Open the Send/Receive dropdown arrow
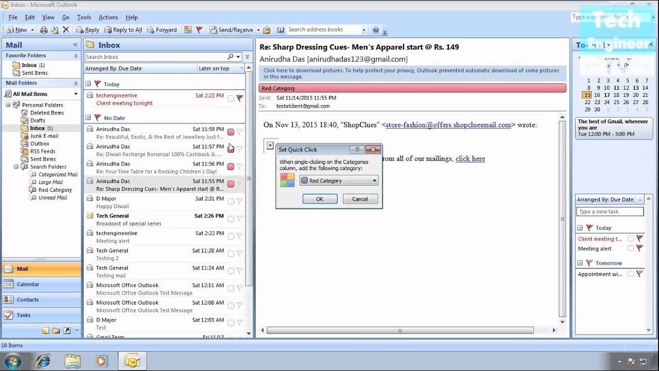659x371 pixels. 258,30
